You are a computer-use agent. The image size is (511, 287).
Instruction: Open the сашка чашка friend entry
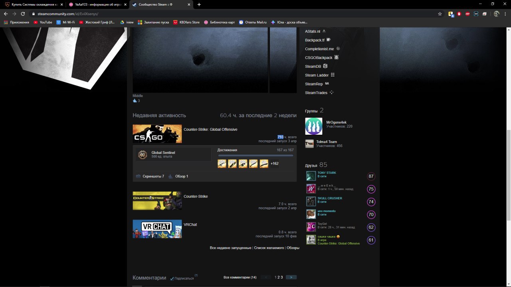[340, 240]
